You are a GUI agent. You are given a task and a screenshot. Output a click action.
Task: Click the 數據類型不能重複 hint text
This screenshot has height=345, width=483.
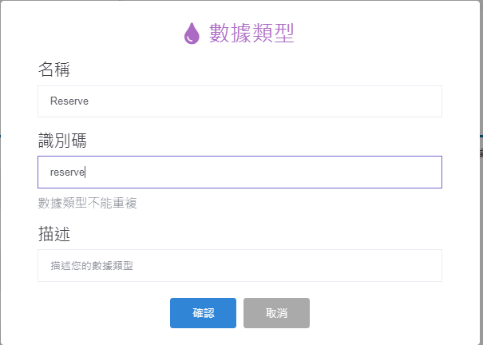coord(88,204)
